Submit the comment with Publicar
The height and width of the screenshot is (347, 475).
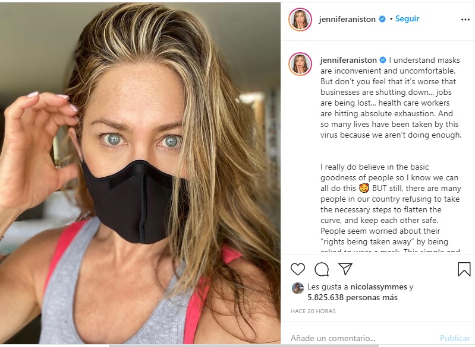tap(455, 338)
